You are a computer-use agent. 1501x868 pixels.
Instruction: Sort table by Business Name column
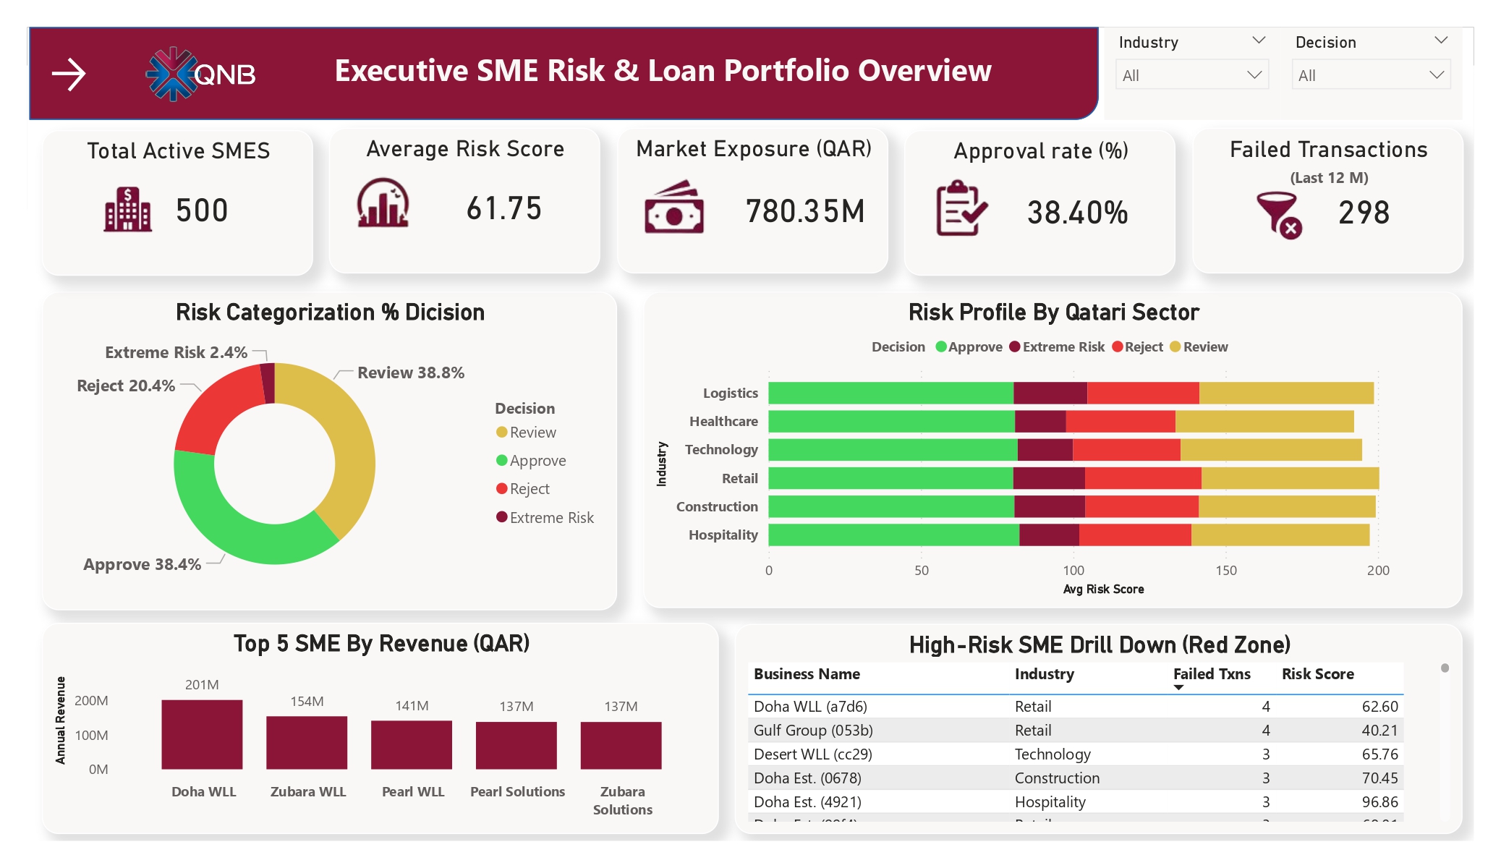(807, 674)
